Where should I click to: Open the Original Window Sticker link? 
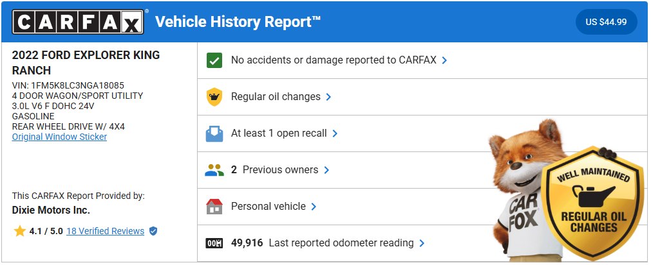[x=59, y=137]
